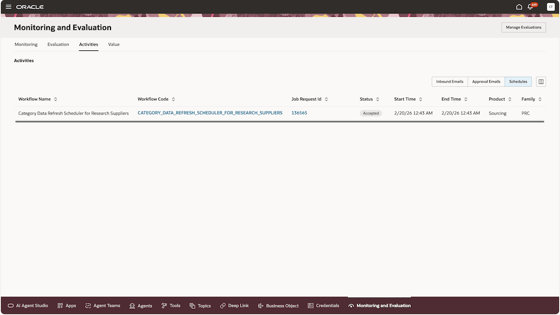Click the Start Time value in the row
Screen dimensions: 560x315
pyautogui.click(x=413, y=113)
